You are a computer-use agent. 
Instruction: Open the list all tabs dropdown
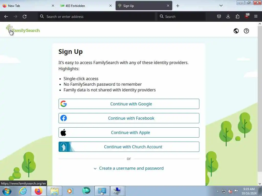(x=221, y=6)
